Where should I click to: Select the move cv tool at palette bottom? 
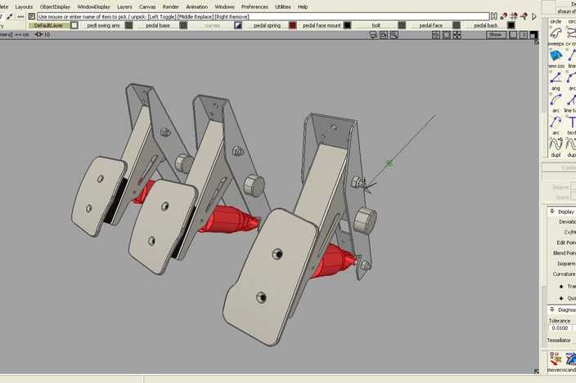tap(556, 359)
